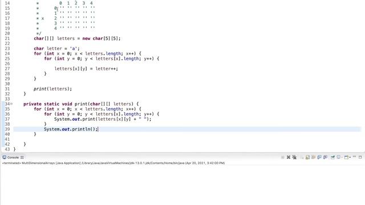Toggle Word Wrap in Console toolbar

(x=313, y=157)
